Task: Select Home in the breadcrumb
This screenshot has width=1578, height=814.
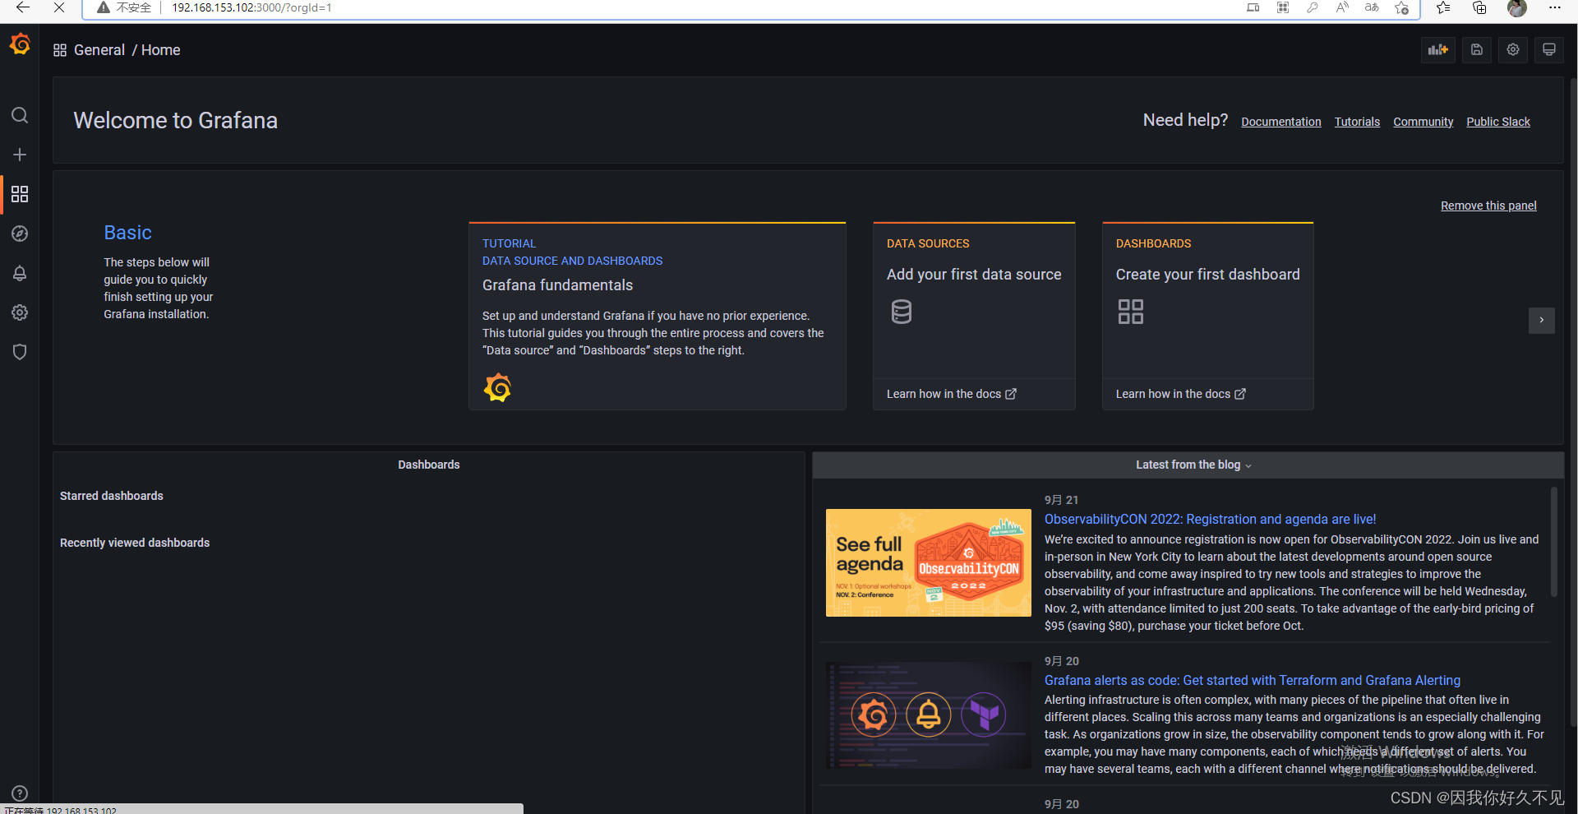Action: (160, 50)
